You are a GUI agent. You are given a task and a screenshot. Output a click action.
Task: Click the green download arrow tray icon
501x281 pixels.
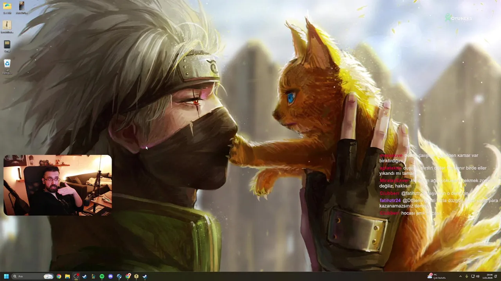(467, 276)
